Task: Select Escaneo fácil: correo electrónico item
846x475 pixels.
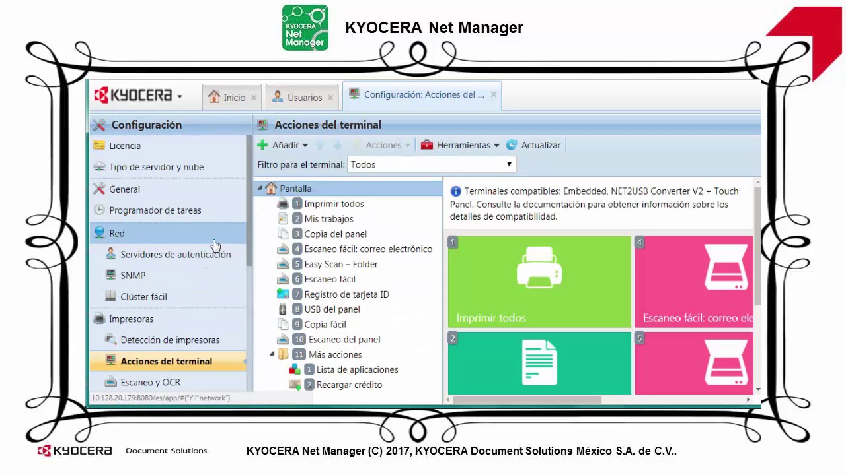Action: (x=368, y=249)
